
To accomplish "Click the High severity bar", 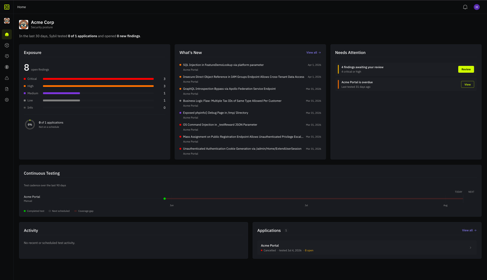I will [98, 86].
